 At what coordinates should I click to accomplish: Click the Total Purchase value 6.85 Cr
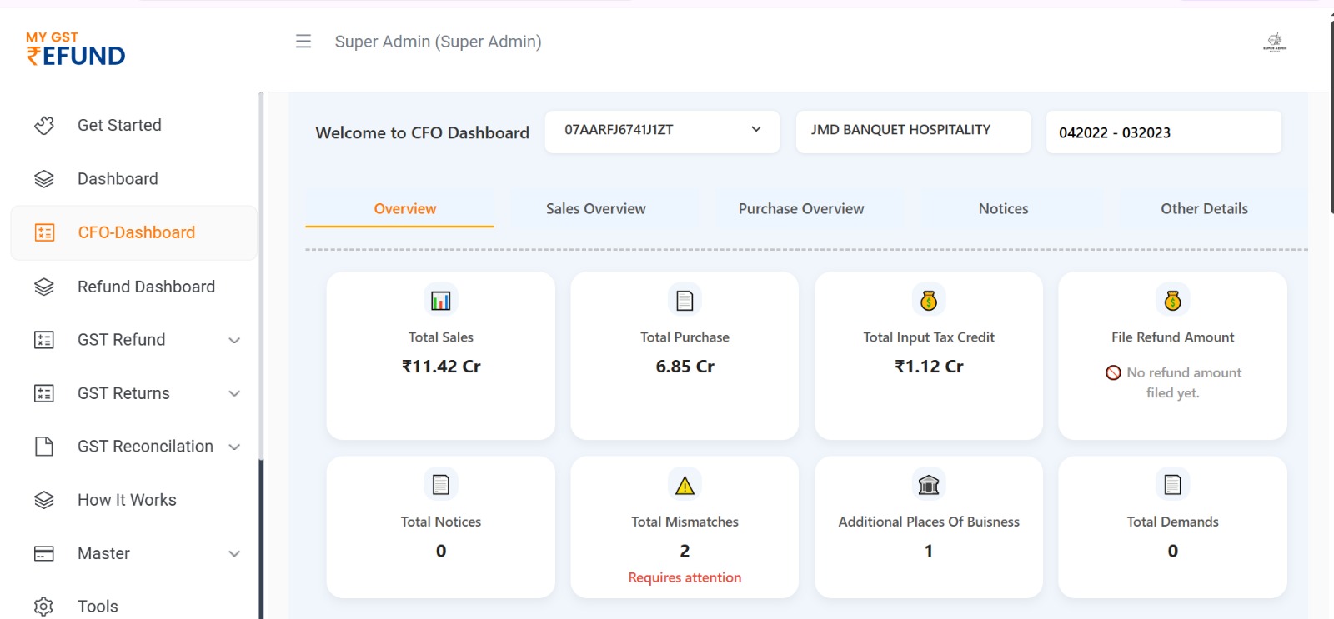point(685,367)
